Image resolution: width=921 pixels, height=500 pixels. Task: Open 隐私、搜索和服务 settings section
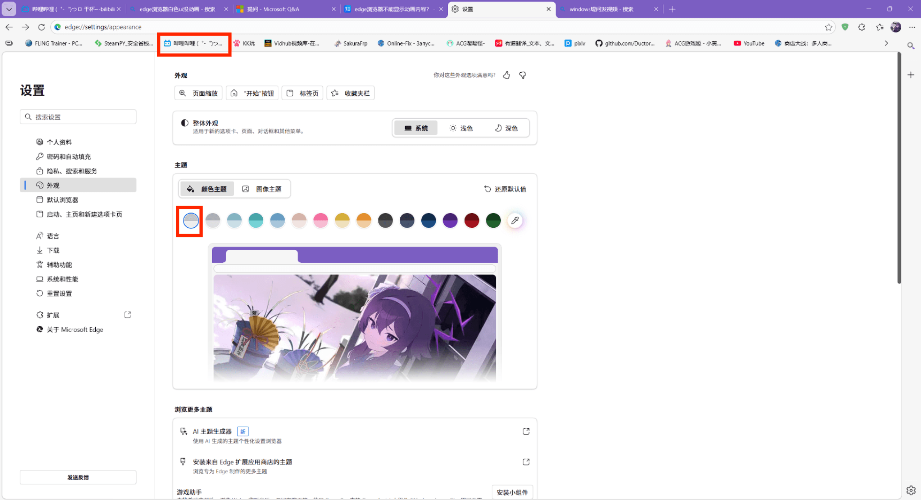click(x=72, y=171)
